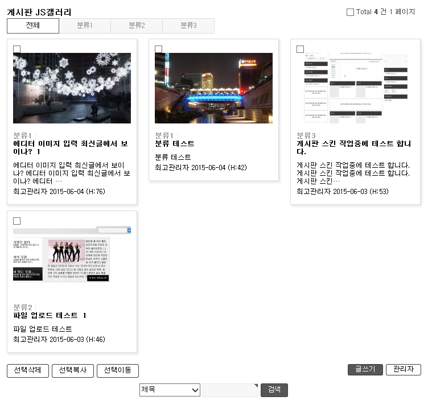Open the file upload test thumbnail

pyautogui.click(x=72, y=260)
